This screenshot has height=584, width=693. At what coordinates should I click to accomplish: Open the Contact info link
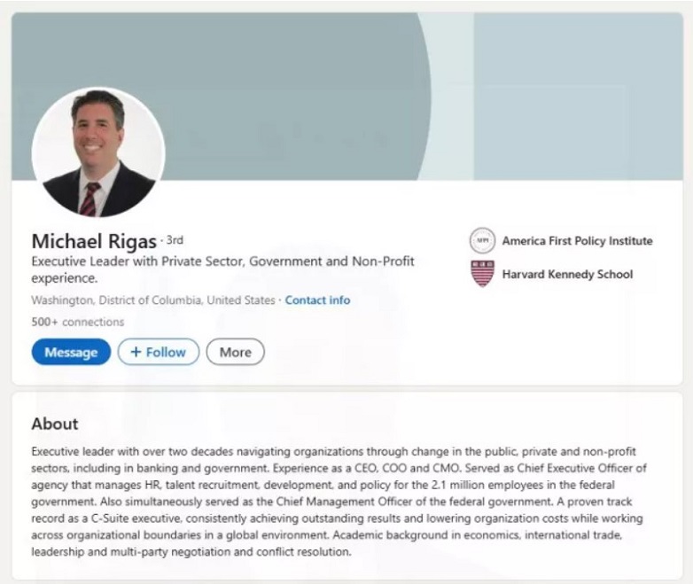pyautogui.click(x=317, y=300)
